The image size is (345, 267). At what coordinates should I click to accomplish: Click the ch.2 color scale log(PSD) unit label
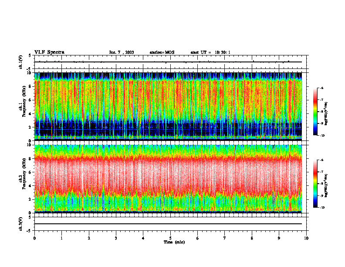[x=326, y=185]
